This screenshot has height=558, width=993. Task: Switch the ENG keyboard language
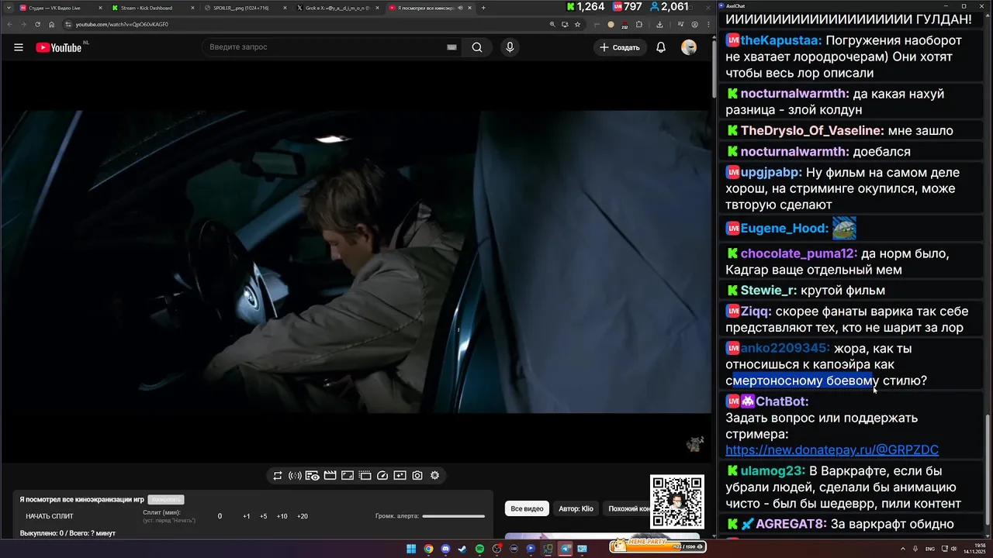tap(930, 549)
